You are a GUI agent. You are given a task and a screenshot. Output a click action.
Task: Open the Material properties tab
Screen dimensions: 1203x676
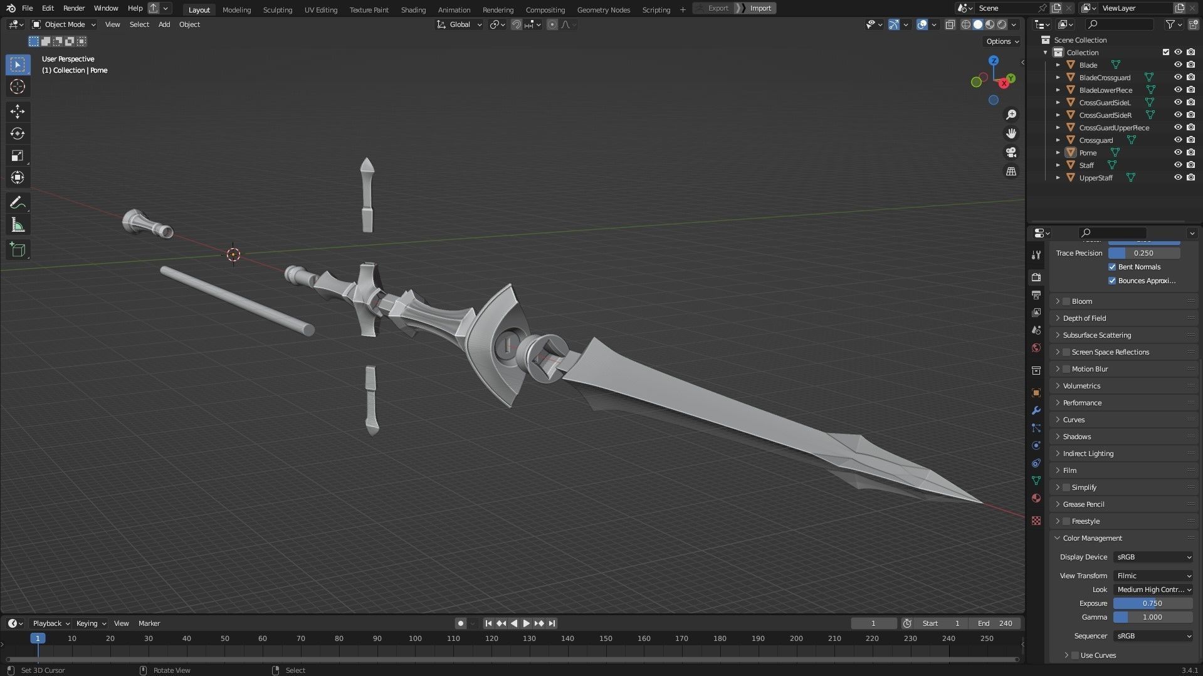[x=1036, y=498]
